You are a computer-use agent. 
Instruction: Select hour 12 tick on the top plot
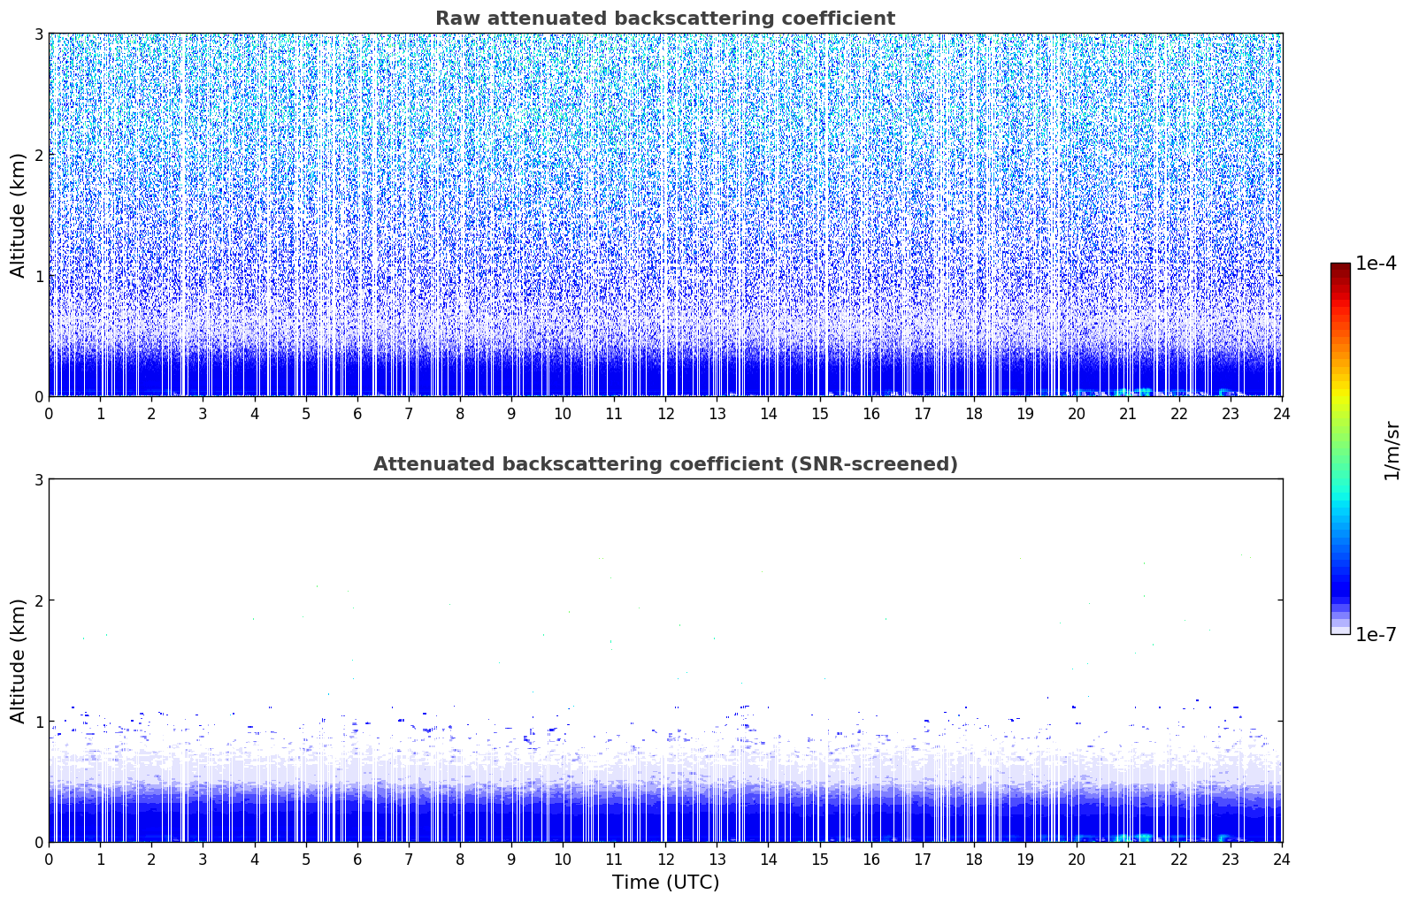point(665,413)
